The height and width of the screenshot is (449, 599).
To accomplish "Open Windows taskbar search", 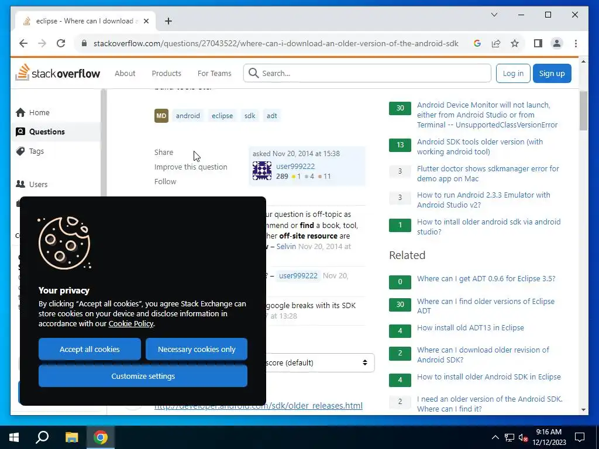I will pyautogui.click(x=42, y=437).
